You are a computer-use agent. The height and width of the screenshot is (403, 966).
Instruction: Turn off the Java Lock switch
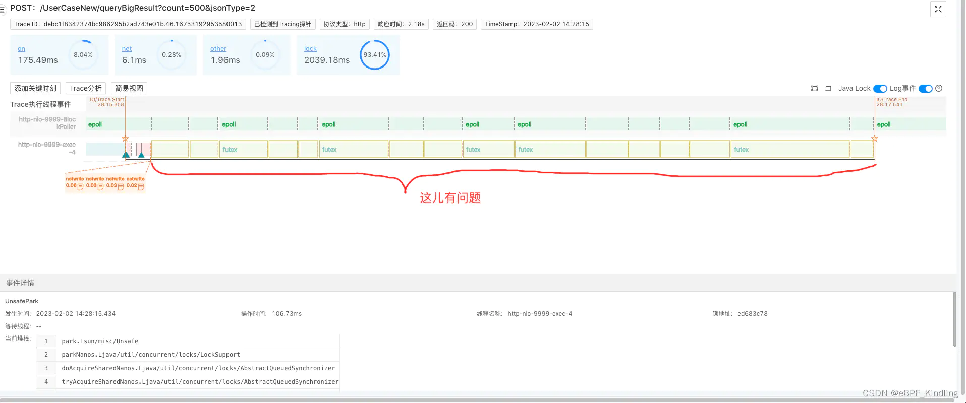pyautogui.click(x=880, y=89)
